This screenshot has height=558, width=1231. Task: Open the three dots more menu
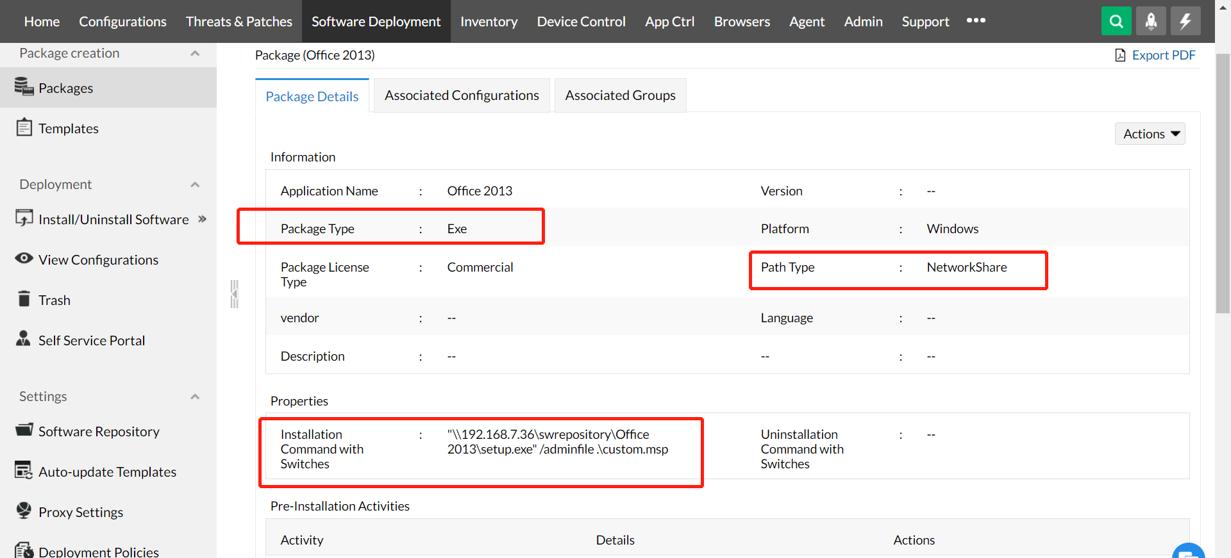coord(976,21)
